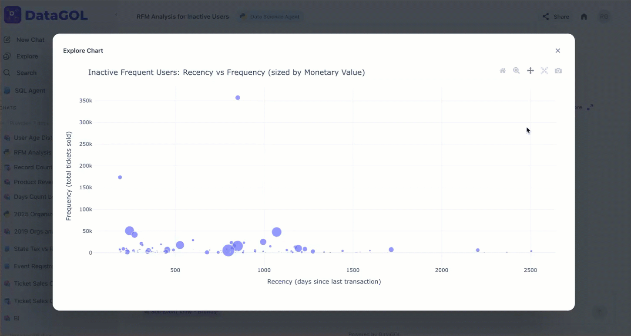Reset chart axes with the home icon
The image size is (631, 336).
[x=503, y=71]
